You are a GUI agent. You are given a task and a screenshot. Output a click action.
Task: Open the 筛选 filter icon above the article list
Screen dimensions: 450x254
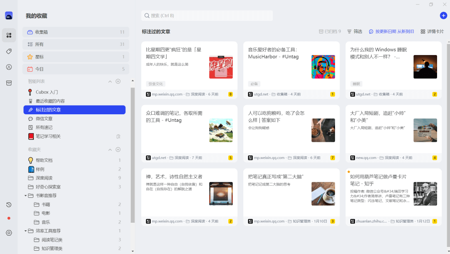point(354,31)
